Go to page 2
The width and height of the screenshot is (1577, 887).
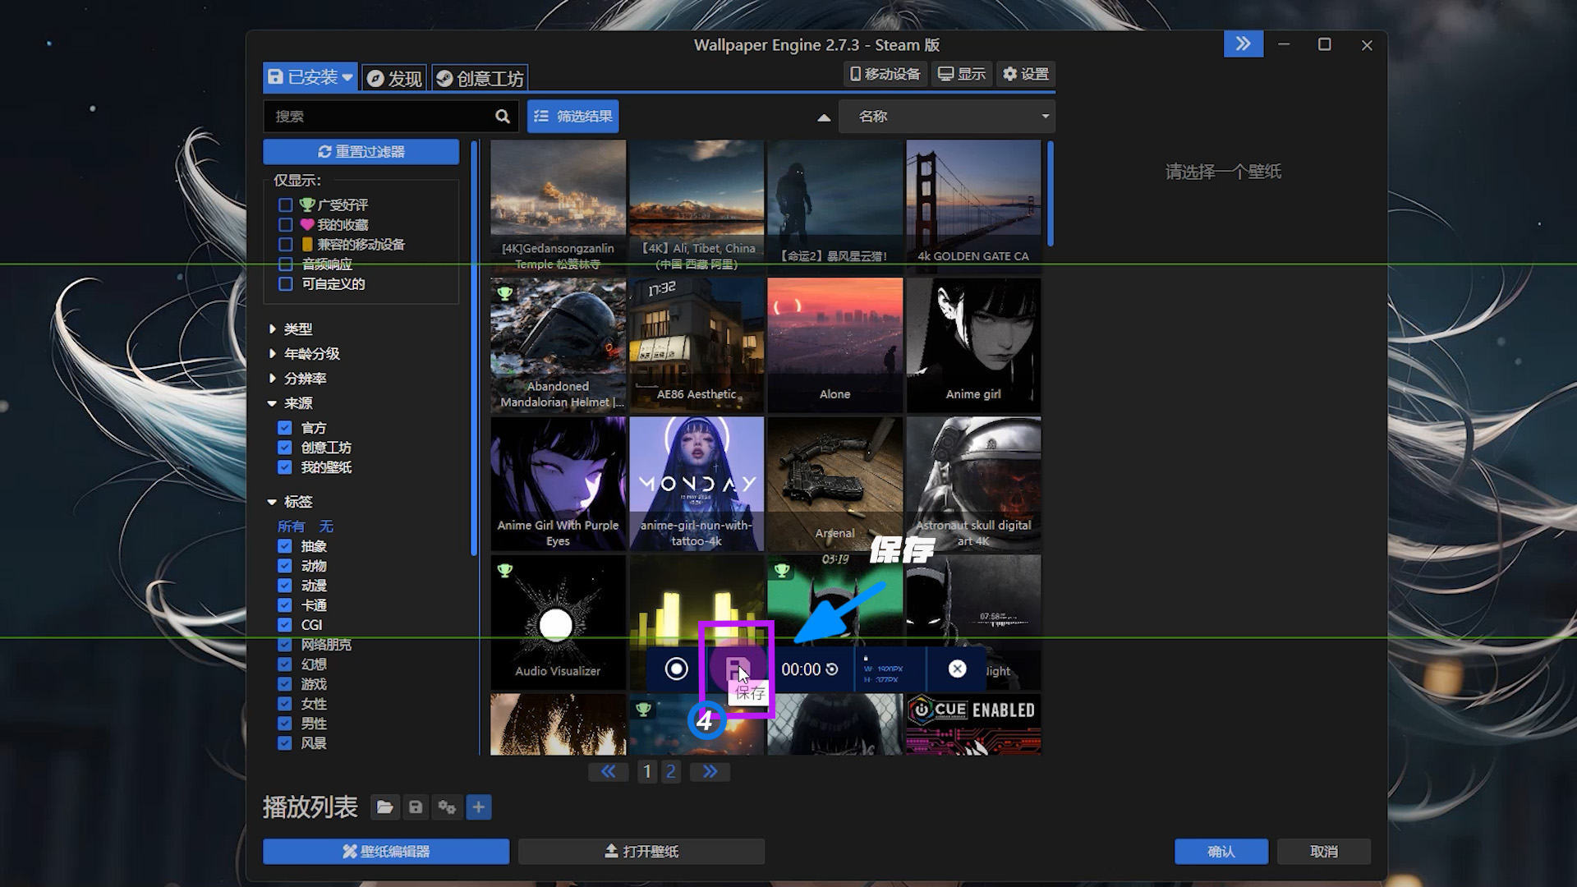[671, 771]
